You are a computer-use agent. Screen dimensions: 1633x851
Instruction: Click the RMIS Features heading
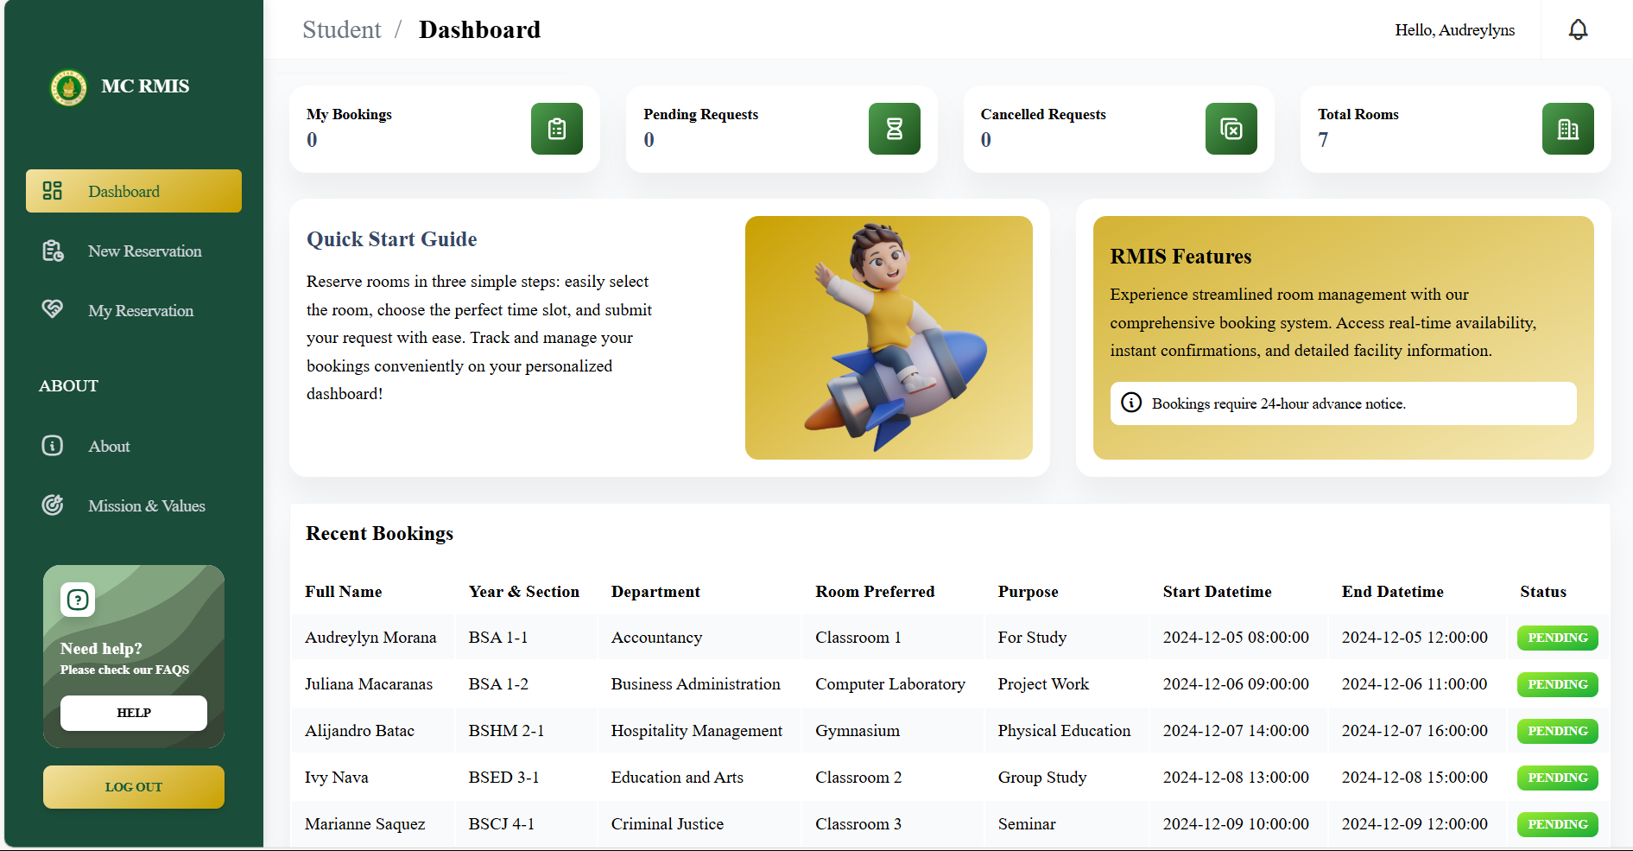click(1180, 257)
